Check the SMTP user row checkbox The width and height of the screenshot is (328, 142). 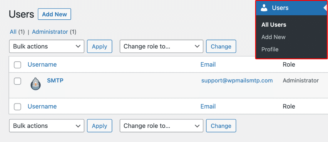(18, 81)
